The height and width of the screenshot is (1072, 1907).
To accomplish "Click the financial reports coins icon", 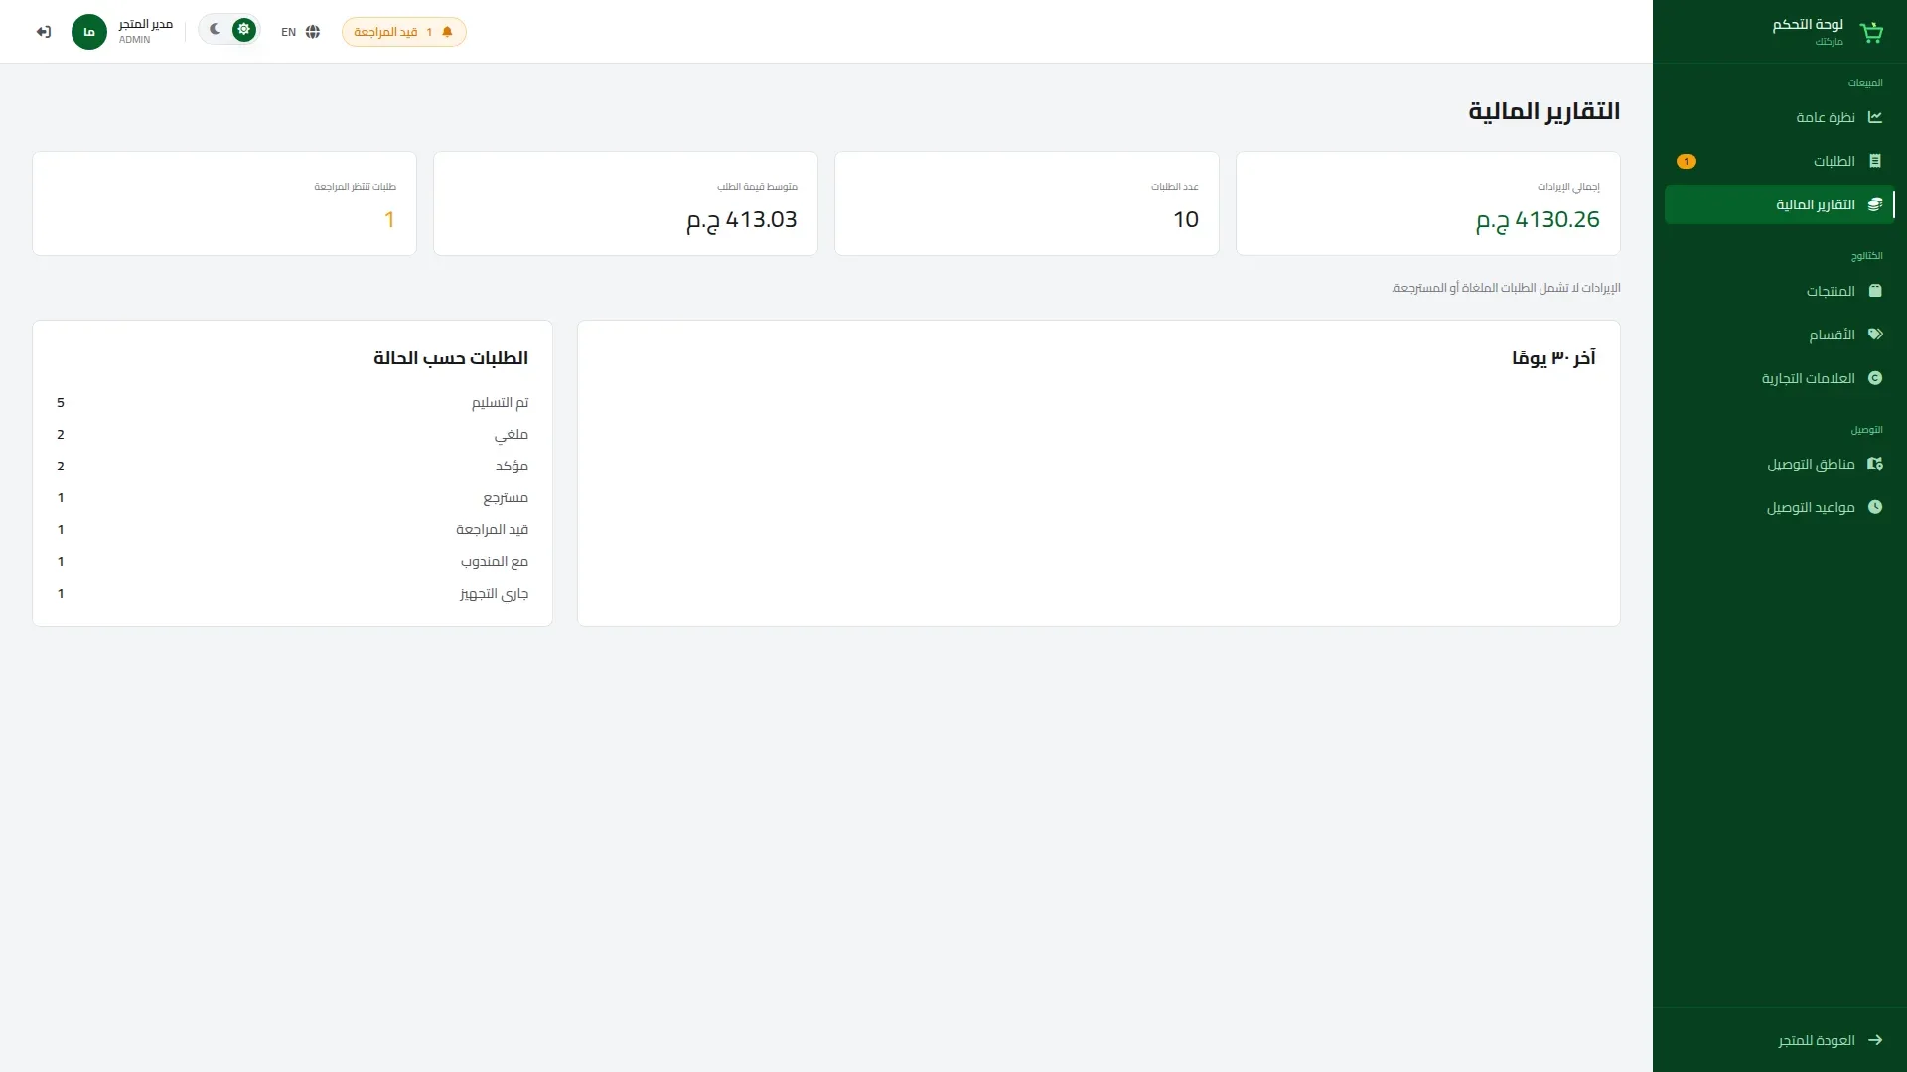I will click(x=1875, y=204).
